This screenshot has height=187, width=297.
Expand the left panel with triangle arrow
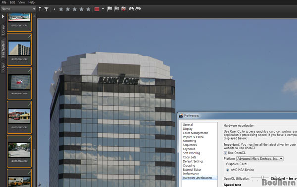tap(3, 16)
